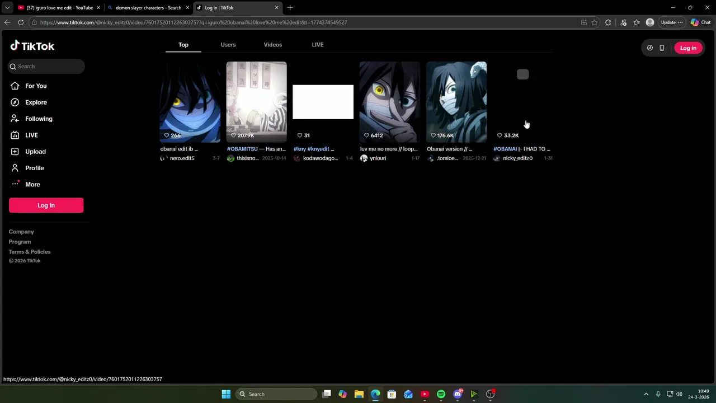The image size is (716, 403).
Task: Open the Upload page
Action: coord(35,152)
